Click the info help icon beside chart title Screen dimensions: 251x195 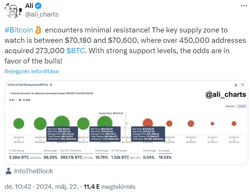click(51, 85)
